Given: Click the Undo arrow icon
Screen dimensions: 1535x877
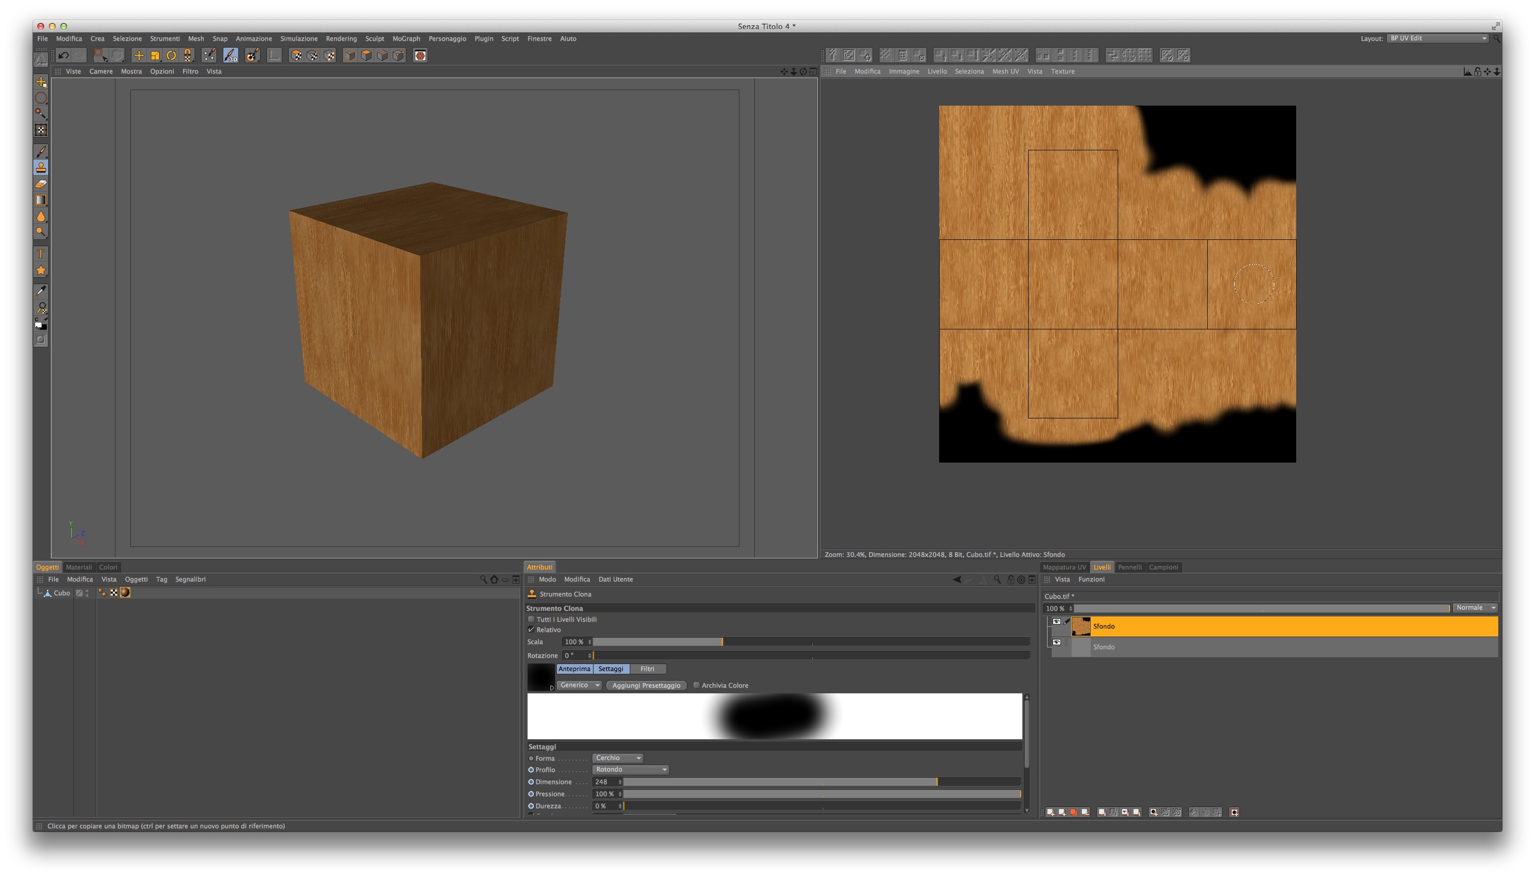Looking at the screenshot, I should (x=63, y=56).
